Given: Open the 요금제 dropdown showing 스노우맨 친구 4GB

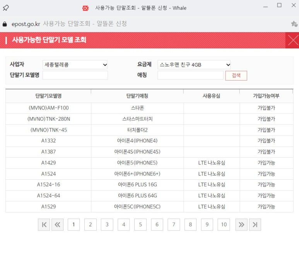Looking at the screenshot, I should [x=194, y=65].
